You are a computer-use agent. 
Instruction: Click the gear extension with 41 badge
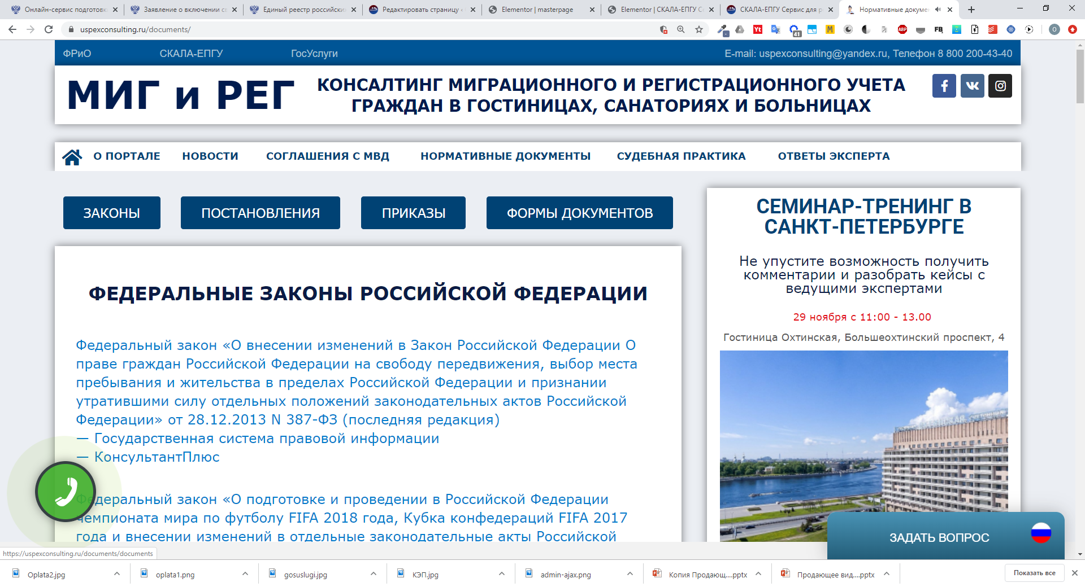795,30
